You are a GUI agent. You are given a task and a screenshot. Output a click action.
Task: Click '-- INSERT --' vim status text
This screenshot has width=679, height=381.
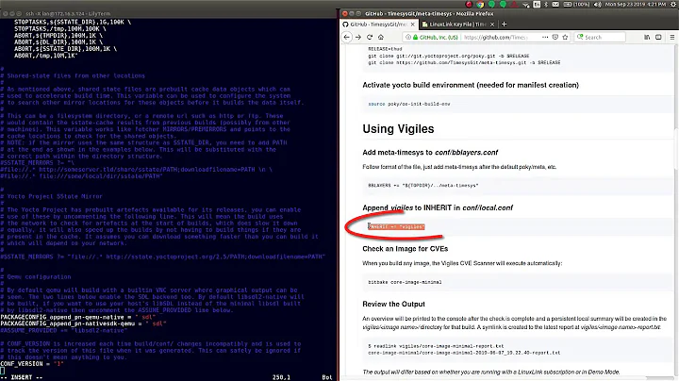pyautogui.click(x=22, y=377)
